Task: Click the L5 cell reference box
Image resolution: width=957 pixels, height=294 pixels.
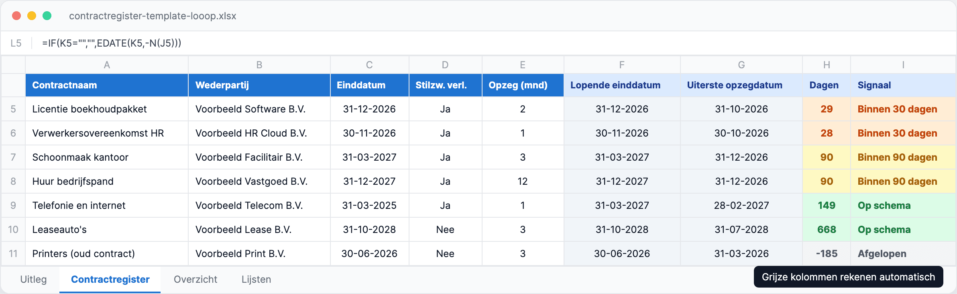Action: point(16,43)
